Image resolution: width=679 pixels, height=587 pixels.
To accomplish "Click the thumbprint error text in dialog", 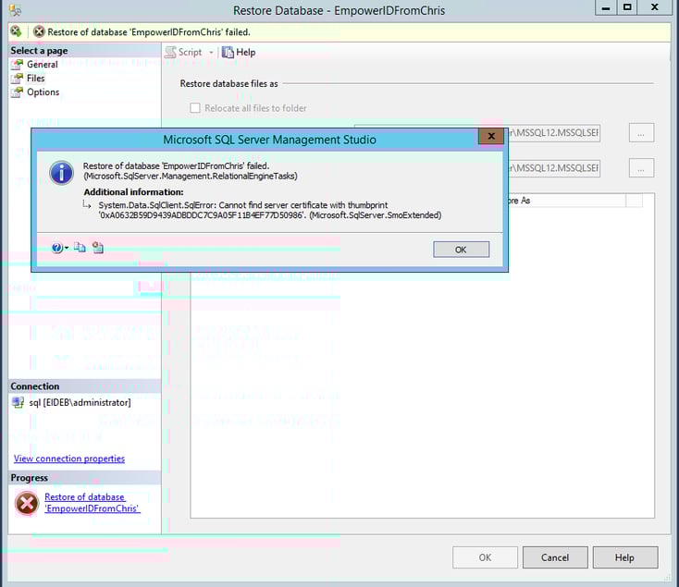I will click(x=270, y=210).
